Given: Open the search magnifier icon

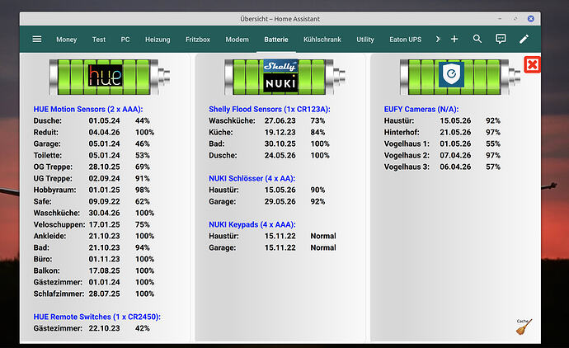Looking at the screenshot, I should pos(477,40).
